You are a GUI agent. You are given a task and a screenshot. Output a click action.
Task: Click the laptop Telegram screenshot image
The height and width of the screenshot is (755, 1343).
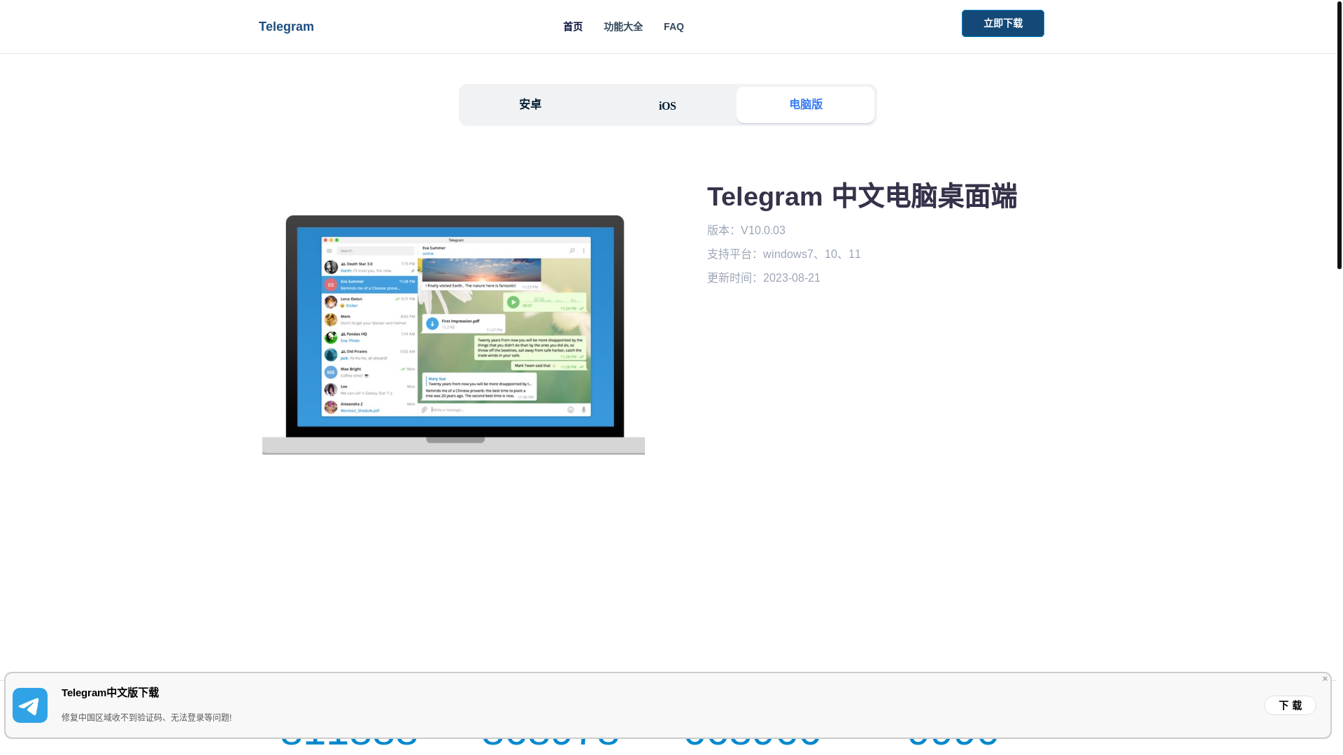[453, 335]
